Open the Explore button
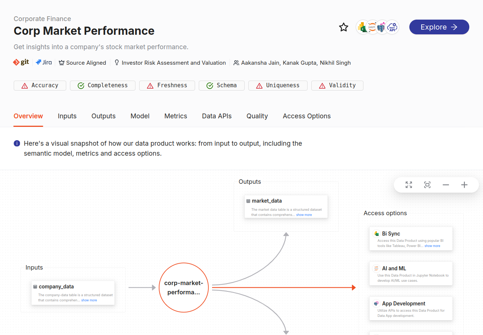 point(439,27)
